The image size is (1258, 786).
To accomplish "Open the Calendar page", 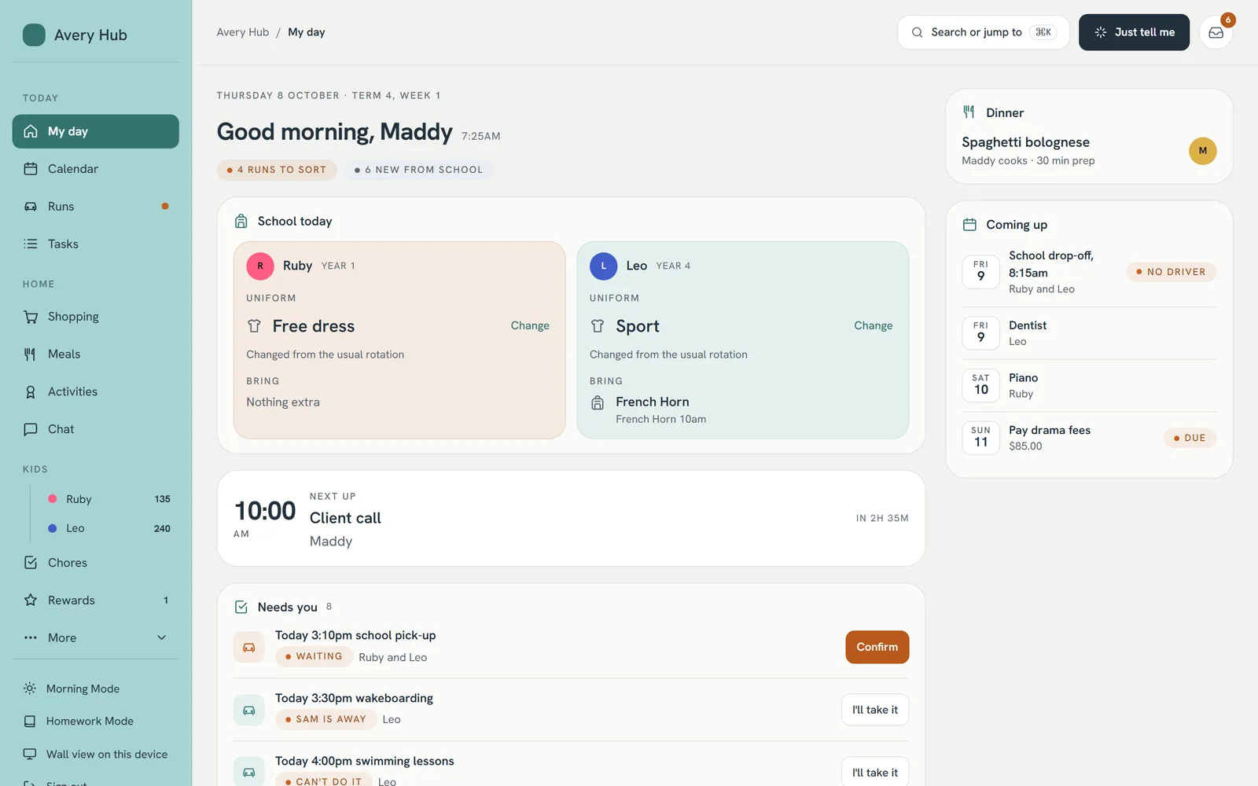I will (96, 169).
